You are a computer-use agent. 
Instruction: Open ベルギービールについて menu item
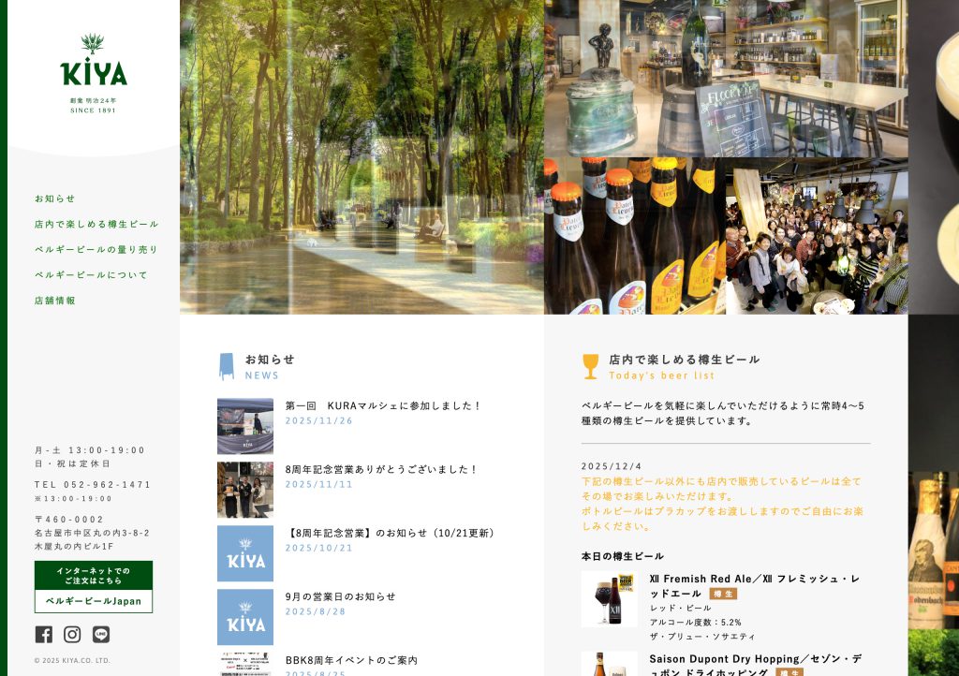[91, 274]
